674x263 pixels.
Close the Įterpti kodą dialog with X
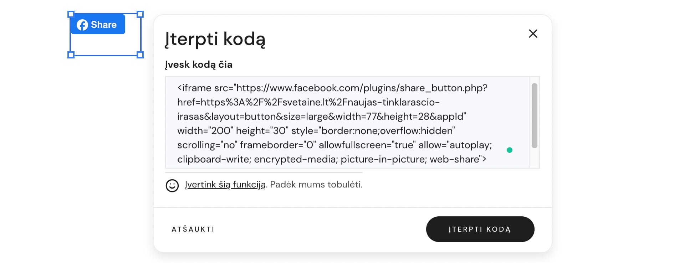[533, 33]
